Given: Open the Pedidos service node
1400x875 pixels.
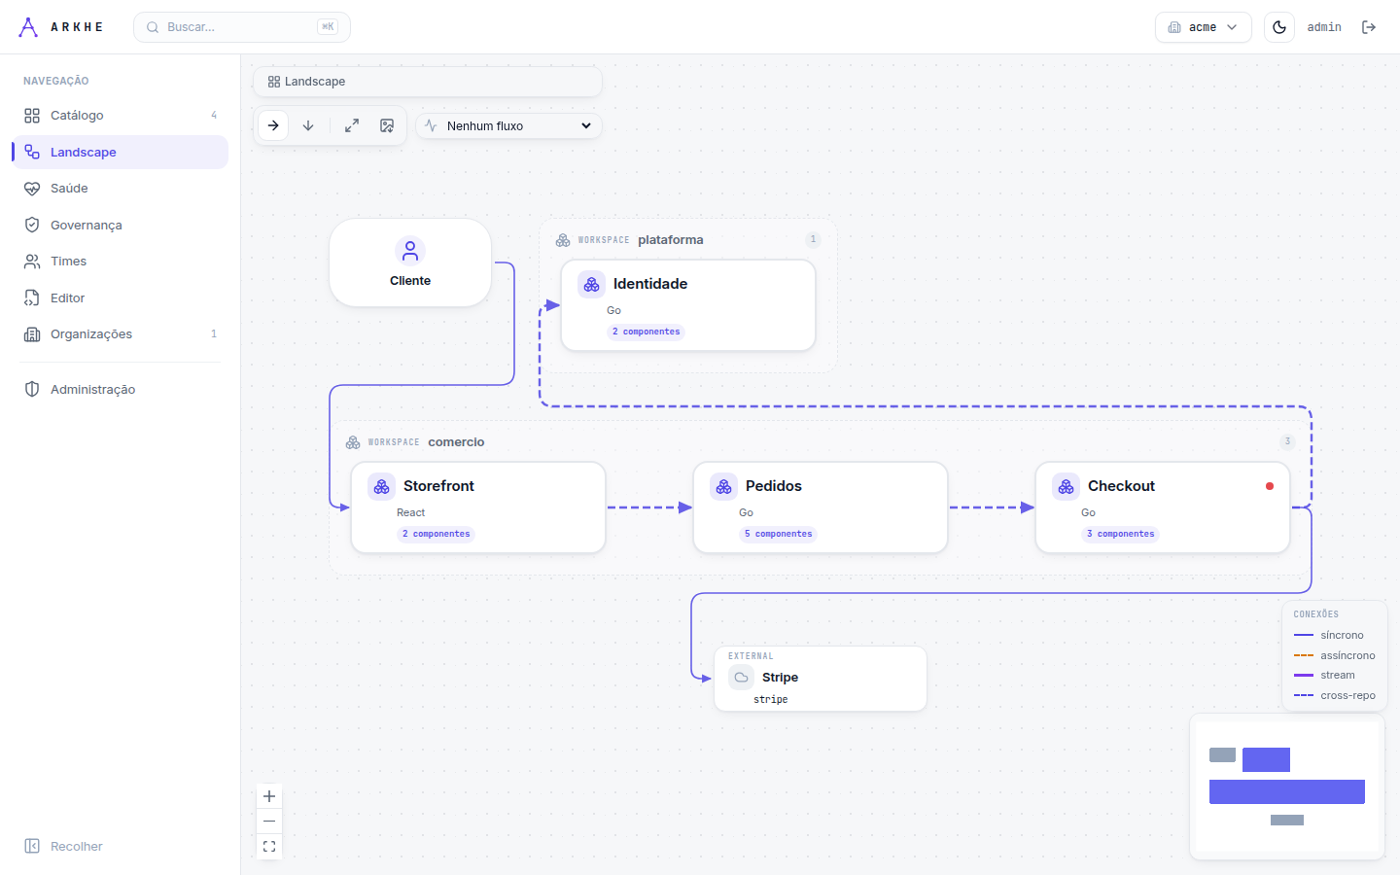Looking at the screenshot, I should click(x=821, y=507).
